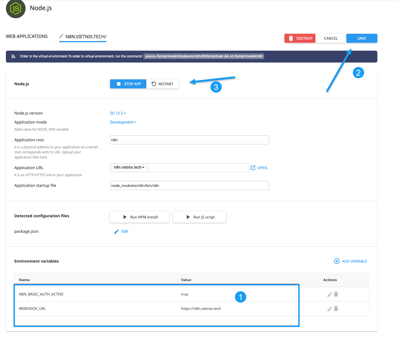The height and width of the screenshot is (338, 399).
Task: Click the Node.js logo icon
Action: pos(16,9)
